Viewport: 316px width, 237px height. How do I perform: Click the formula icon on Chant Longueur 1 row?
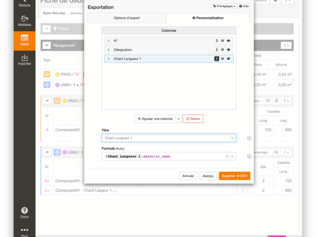pyautogui.click(x=216, y=59)
